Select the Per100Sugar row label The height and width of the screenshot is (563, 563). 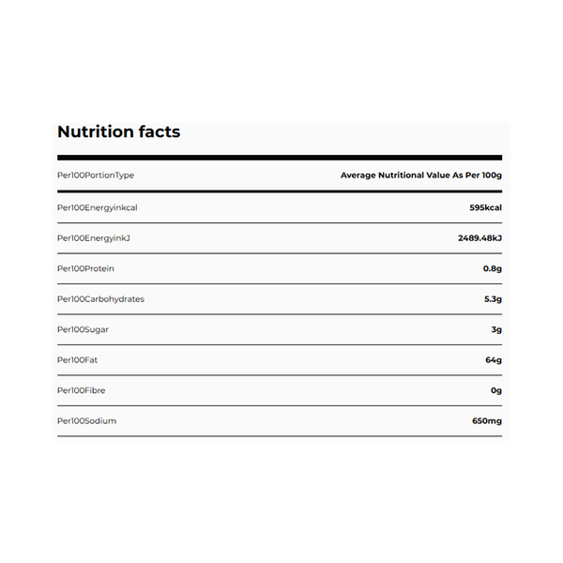click(x=83, y=329)
